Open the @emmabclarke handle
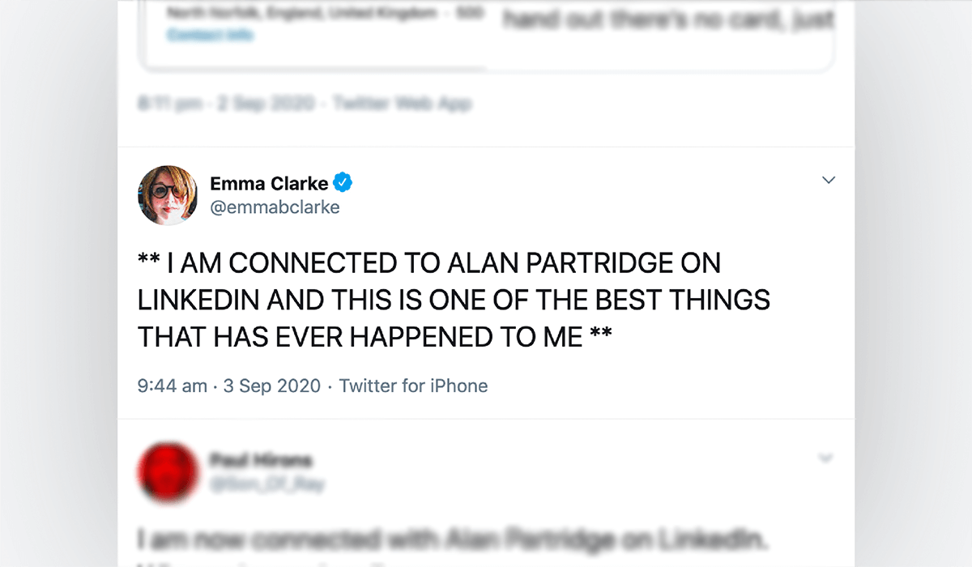Image resolution: width=972 pixels, height=567 pixels. pyautogui.click(x=275, y=207)
